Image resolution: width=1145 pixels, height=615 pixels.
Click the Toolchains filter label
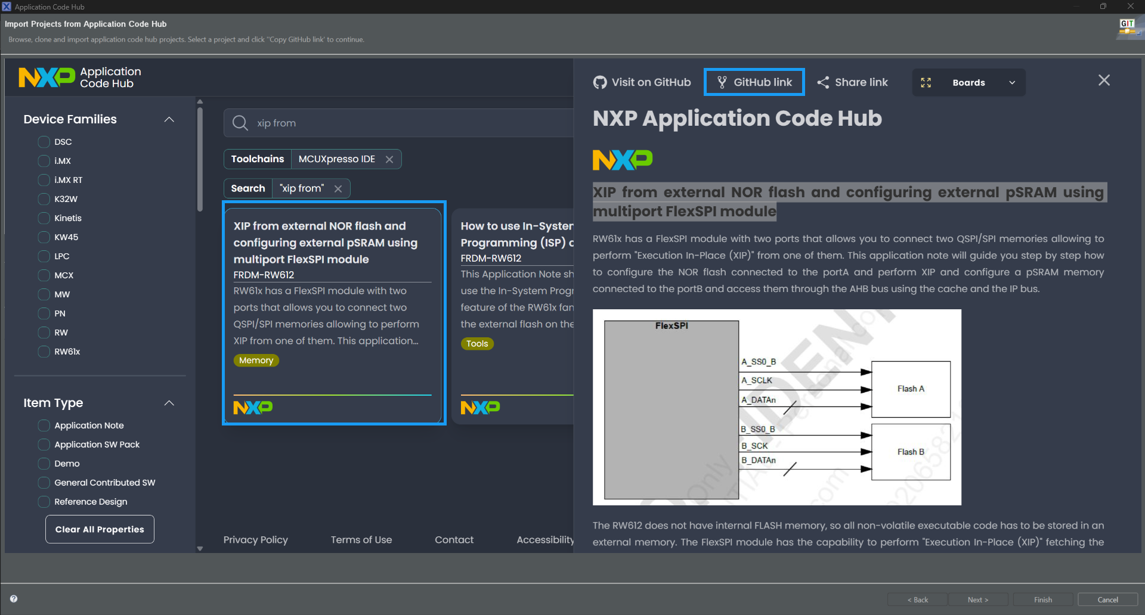tap(258, 159)
